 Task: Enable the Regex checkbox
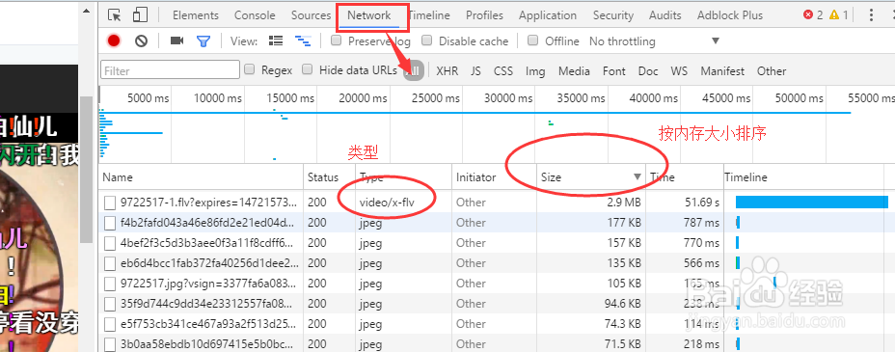(x=250, y=69)
